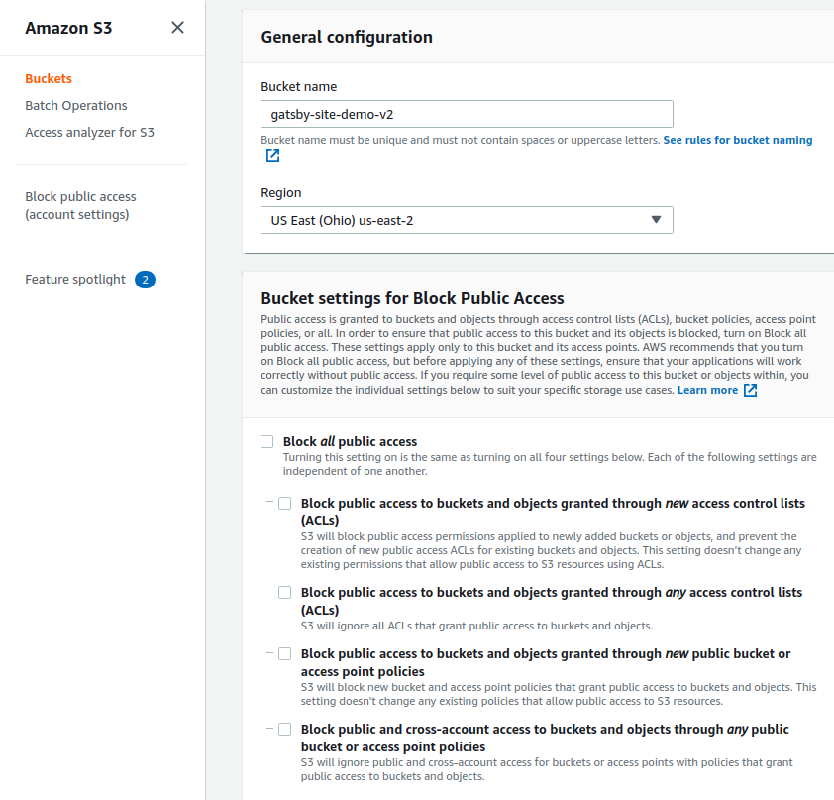834x800 pixels.
Task: Enable blocking new public bucket policies
Action: pos(284,653)
